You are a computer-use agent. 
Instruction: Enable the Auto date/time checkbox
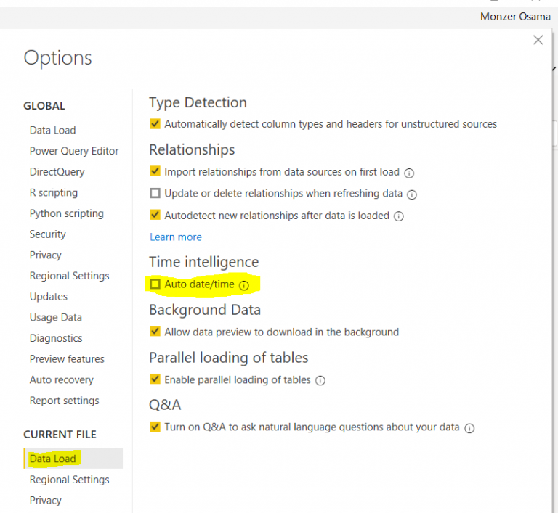click(x=155, y=284)
